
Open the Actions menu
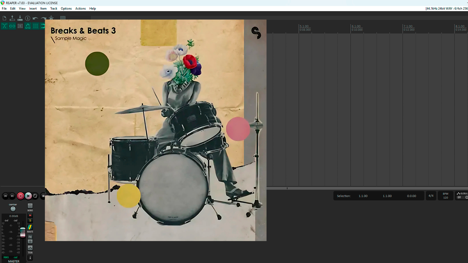click(x=81, y=9)
